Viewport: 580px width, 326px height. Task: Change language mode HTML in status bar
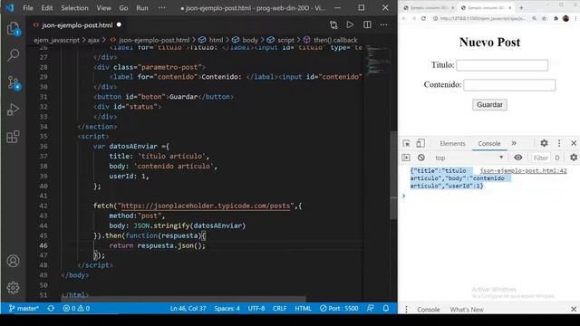tap(303, 308)
